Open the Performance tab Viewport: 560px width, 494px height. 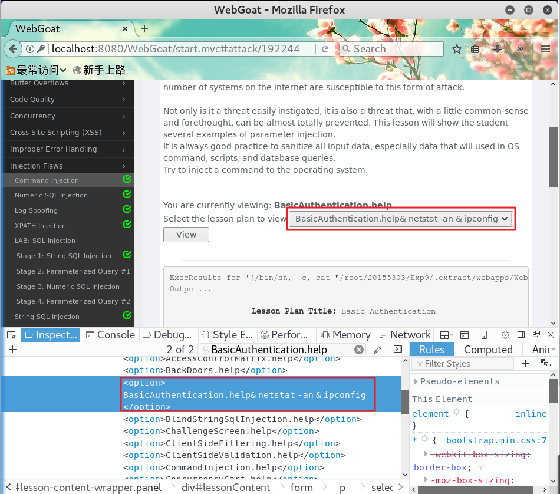pyautogui.click(x=285, y=335)
